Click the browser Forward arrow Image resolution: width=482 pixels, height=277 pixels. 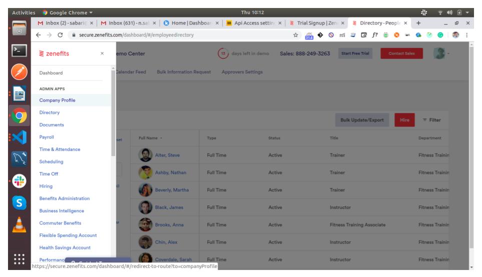pyautogui.click(x=49, y=35)
